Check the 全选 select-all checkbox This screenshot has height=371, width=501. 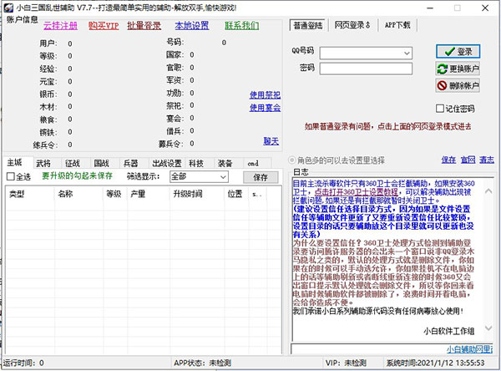click(x=11, y=176)
